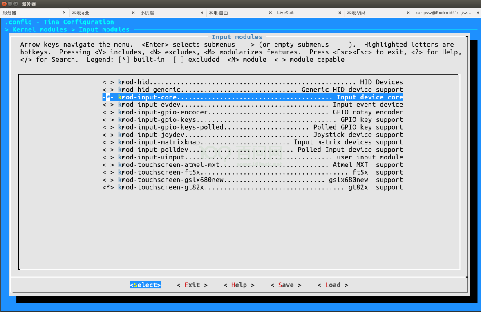Toggle the kmod-input-evdev state marker
The width and height of the screenshot is (481, 312).
pyautogui.click(x=108, y=105)
